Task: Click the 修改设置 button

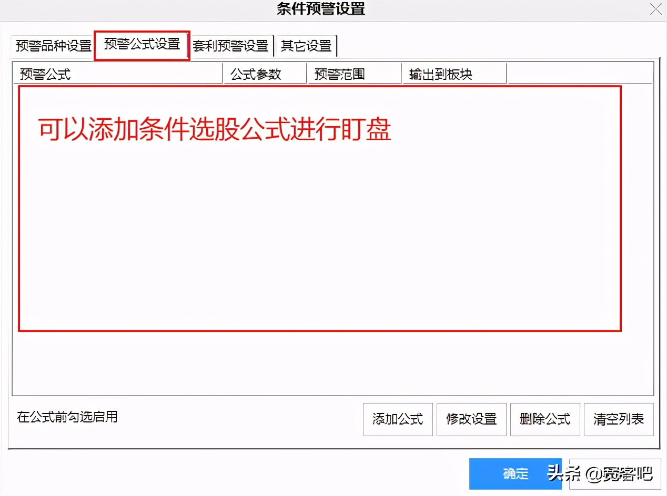Action: pyautogui.click(x=471, y=419)
